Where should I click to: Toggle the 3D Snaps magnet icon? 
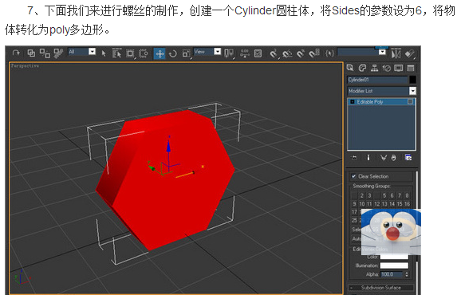click(274, 53)
